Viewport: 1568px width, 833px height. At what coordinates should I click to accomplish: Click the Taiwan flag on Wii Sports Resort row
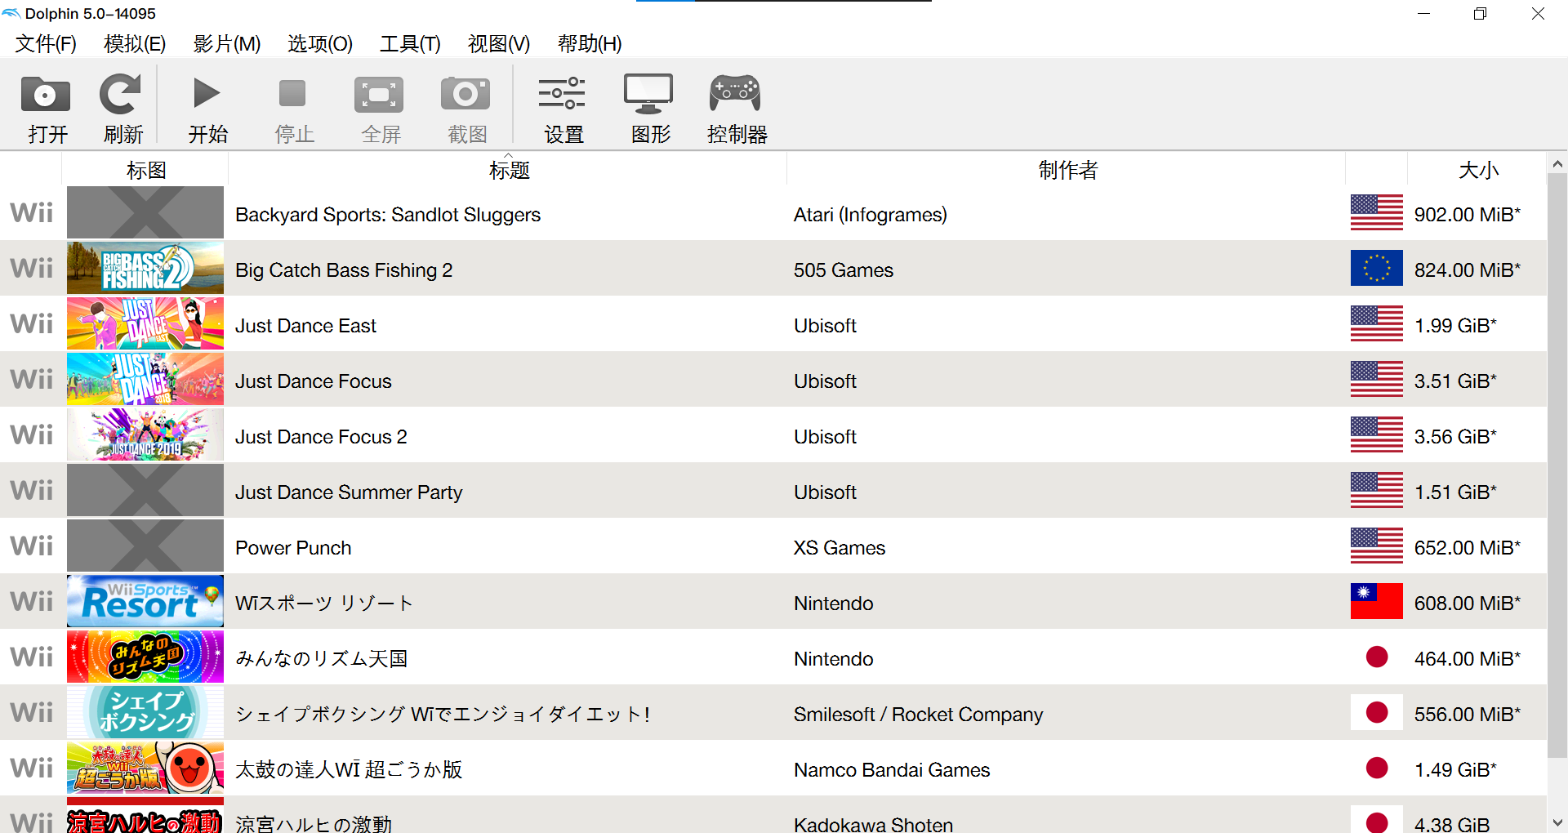coord(1377,601)
